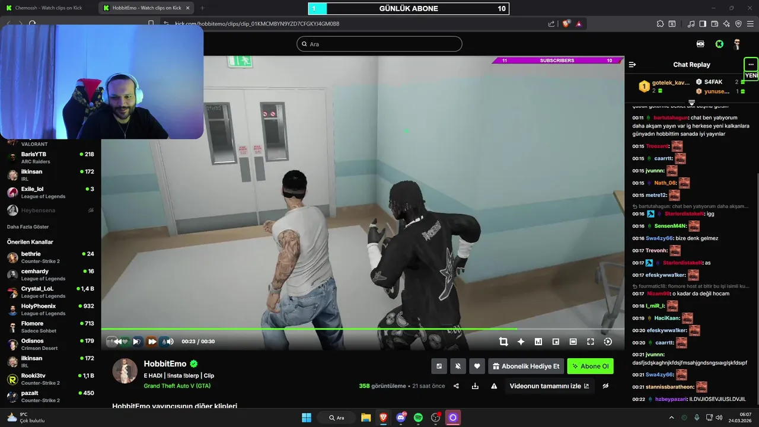Expand Daha Fazla Göster in sidebar
Image resolution: width=759 pixels, height=427 pixels.
[x=28, y=227]
